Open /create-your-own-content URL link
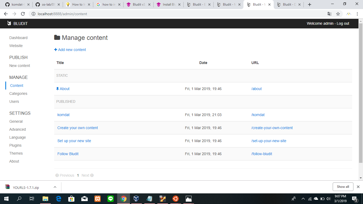The height and width of the screenshot is (204, 363). 272,128
